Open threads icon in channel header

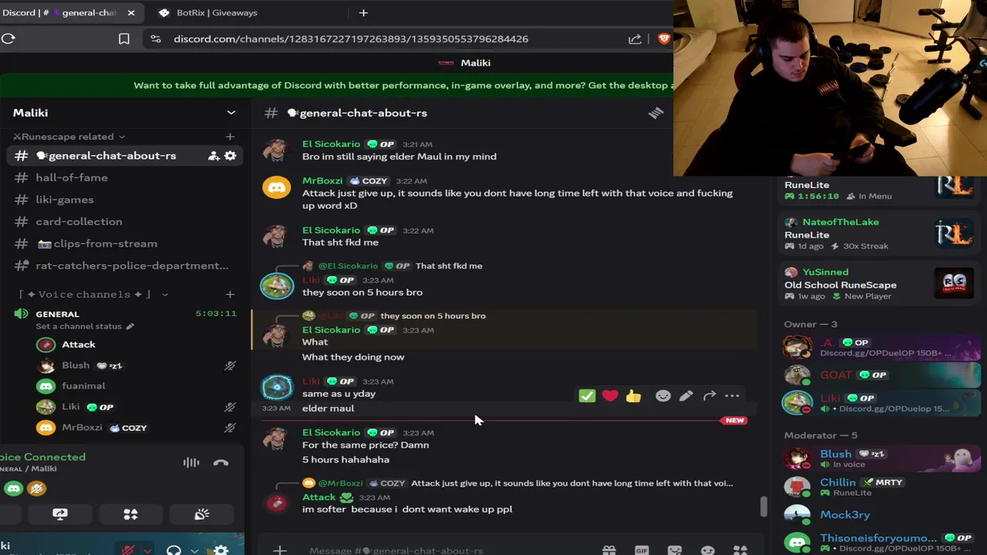[655, 113]
